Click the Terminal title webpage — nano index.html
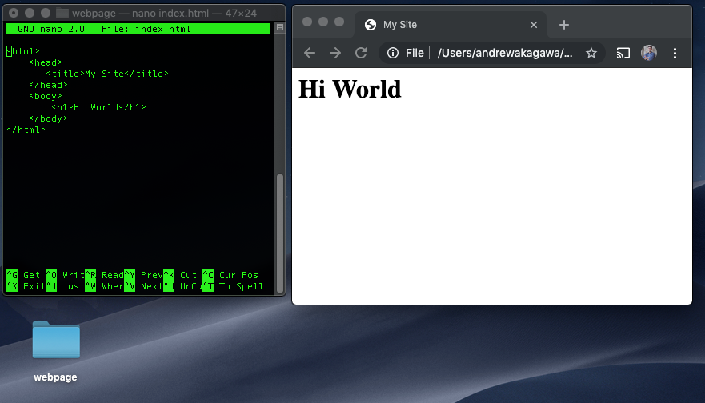705x403 pixels. [x=164, y=13]
